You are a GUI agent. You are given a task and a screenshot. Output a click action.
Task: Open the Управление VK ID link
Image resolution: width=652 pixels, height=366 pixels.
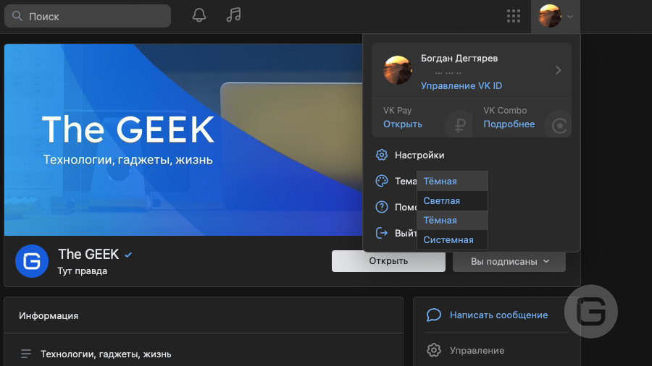pyautogui.click(x=461, y=85)
